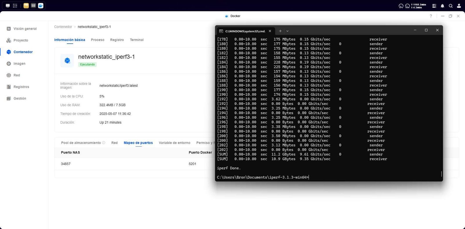Click the info icon next to Pool de almacenamiento
The height and width of the screenshot is (229, 465).
(104, 143)
